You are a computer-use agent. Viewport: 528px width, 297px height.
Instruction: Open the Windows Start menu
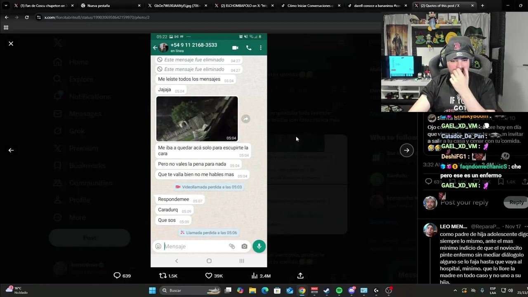tap(152, 290)
